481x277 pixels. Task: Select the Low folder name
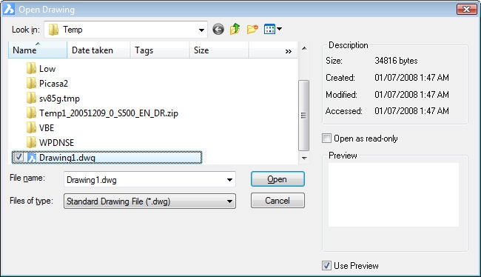click(x=47, y=69)
